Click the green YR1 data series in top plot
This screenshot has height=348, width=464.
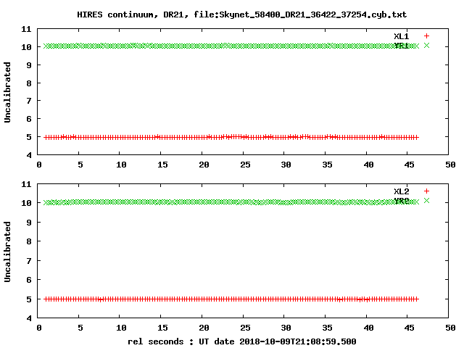click(x=217, y=46)
